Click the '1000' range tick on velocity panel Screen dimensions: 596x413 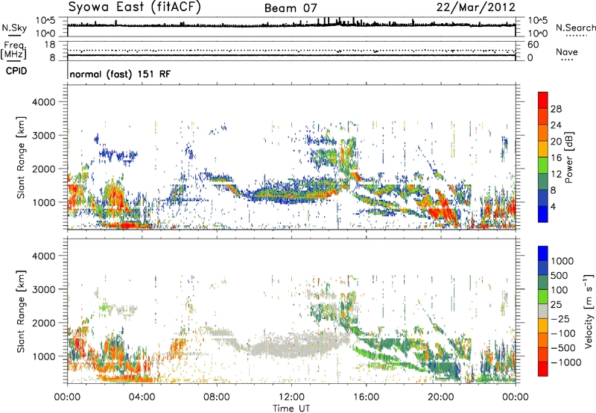(43, 356)
